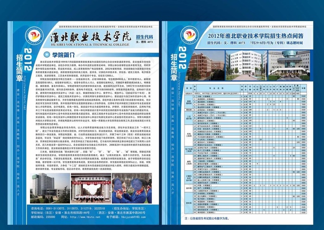Click the 电子邮箱 hbzjyzsb@163.com address
The image size is (324, 230).
coord(126,217)
